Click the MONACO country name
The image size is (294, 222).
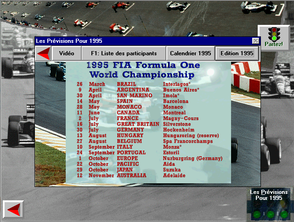click(x=130, y=107)
